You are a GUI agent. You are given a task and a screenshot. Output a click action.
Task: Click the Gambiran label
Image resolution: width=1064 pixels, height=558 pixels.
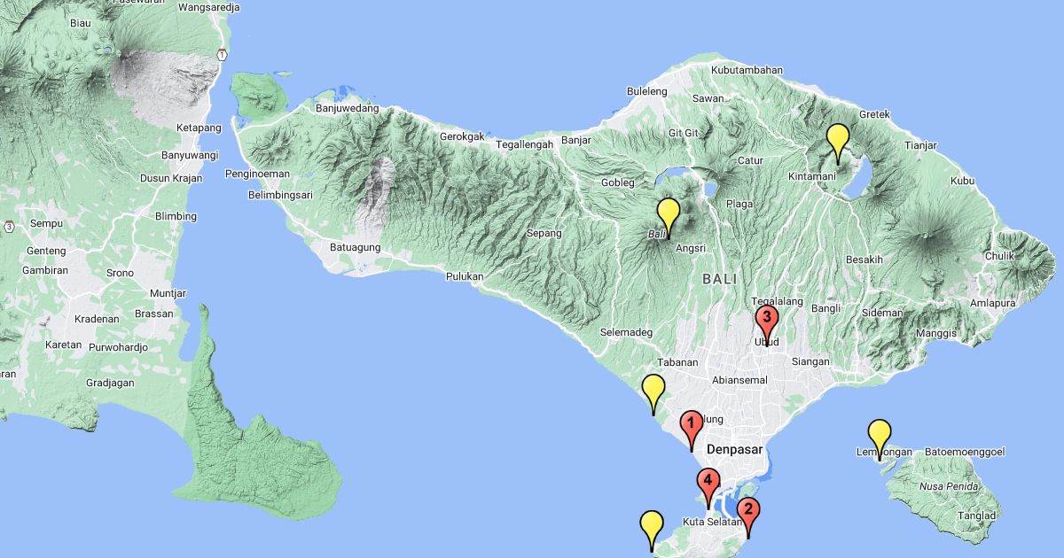click(x=46, y=270)
